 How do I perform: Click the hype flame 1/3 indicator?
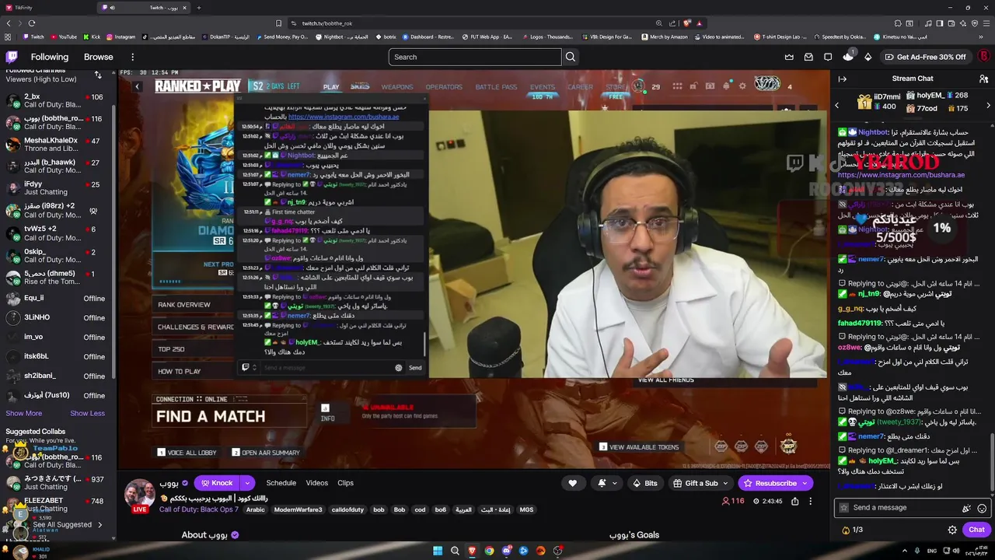pos(852,530)
